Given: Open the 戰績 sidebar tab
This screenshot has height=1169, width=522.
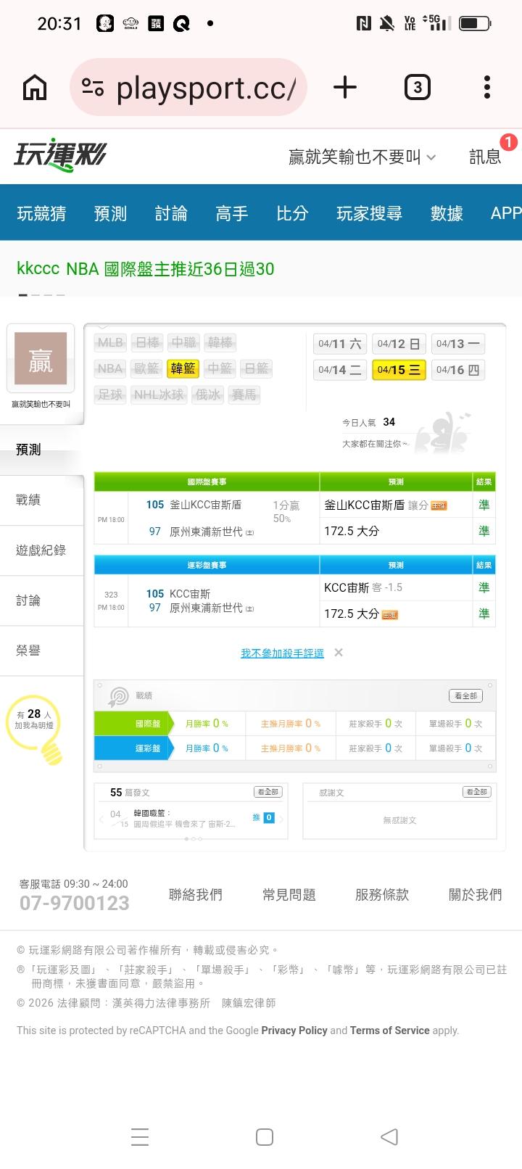Looking at the screenshot, I should (x=29, y=500).
